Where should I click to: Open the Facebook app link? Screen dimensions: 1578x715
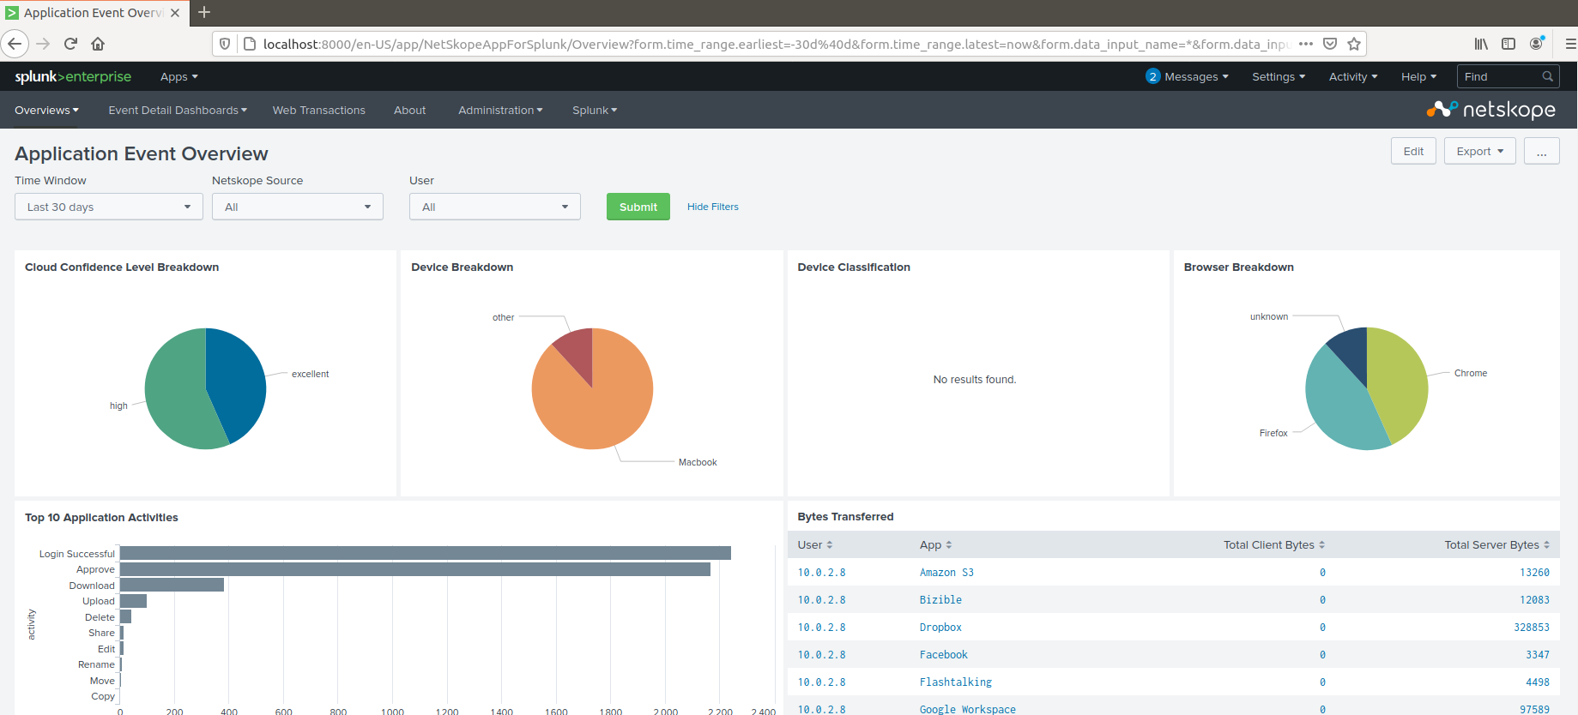943,655
